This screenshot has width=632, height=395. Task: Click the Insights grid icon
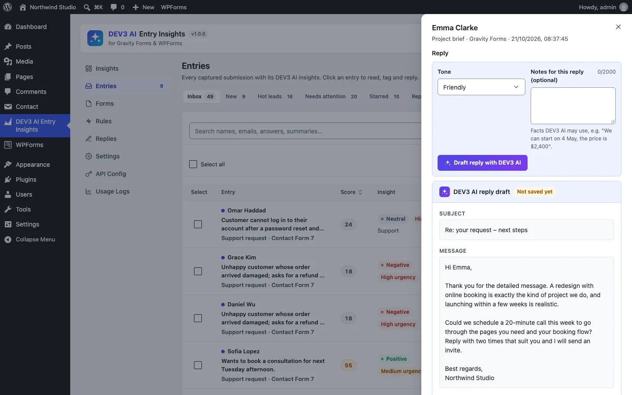(89, 68)
